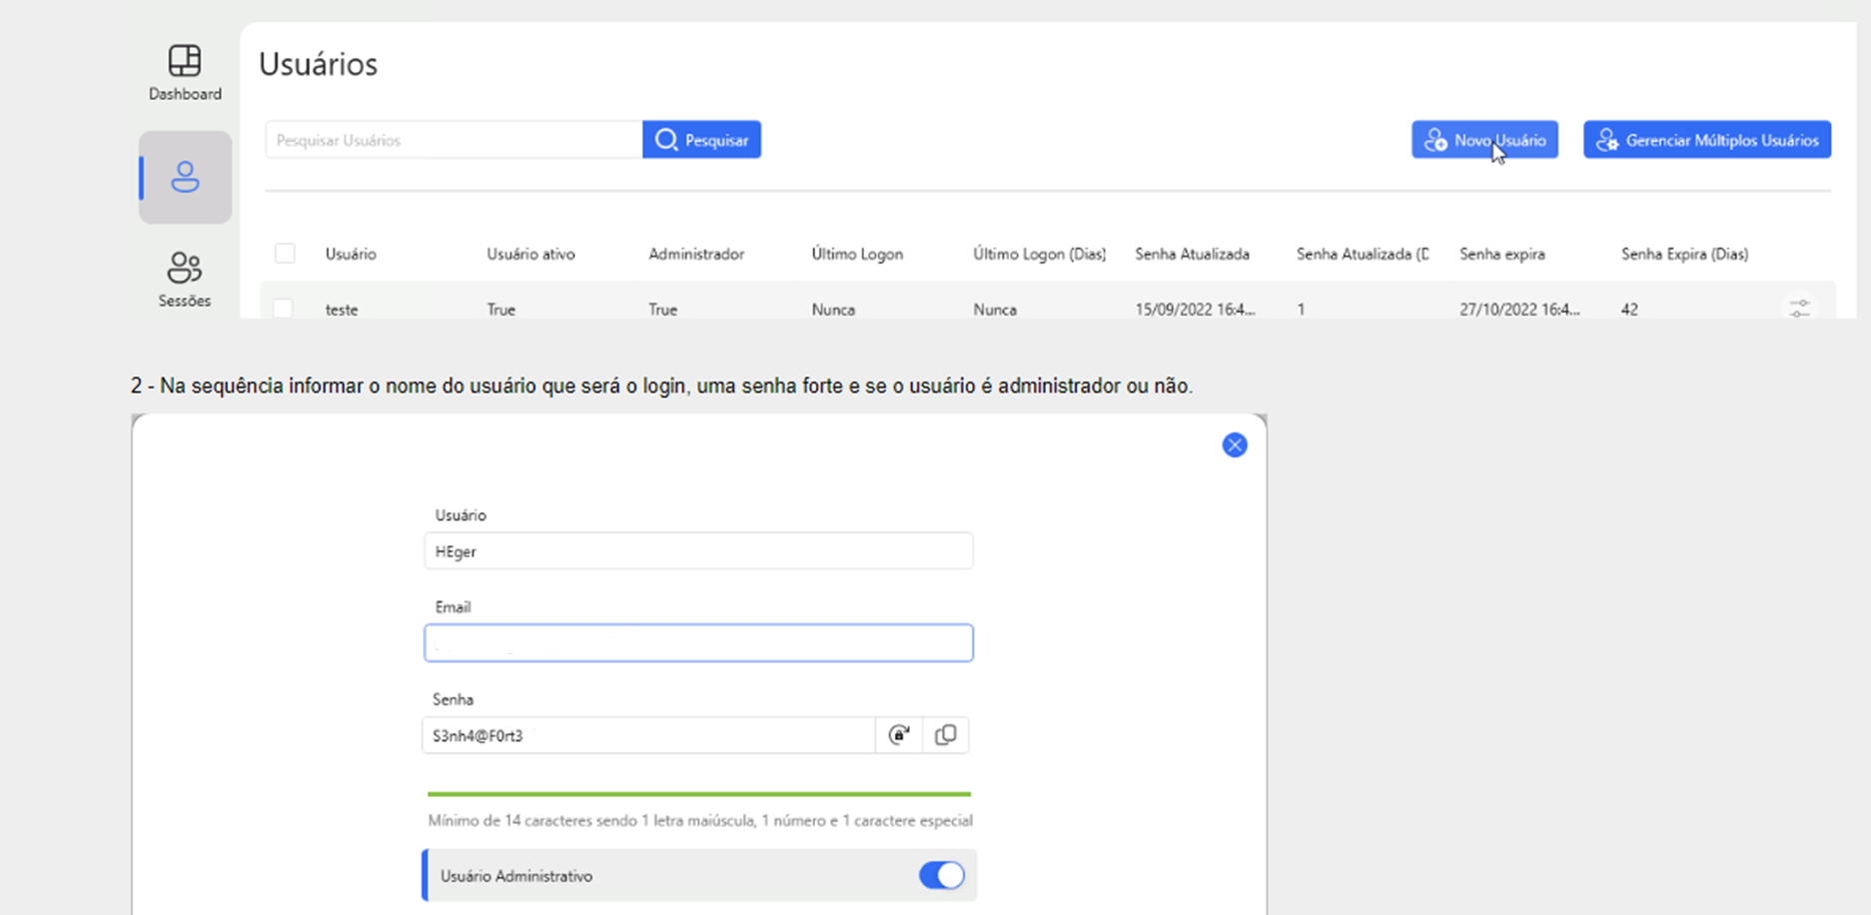Image resolution: width=1871 pixels, height=915 pixels.
Task: Select the Users sidebar icon
Action: point(185,178)
